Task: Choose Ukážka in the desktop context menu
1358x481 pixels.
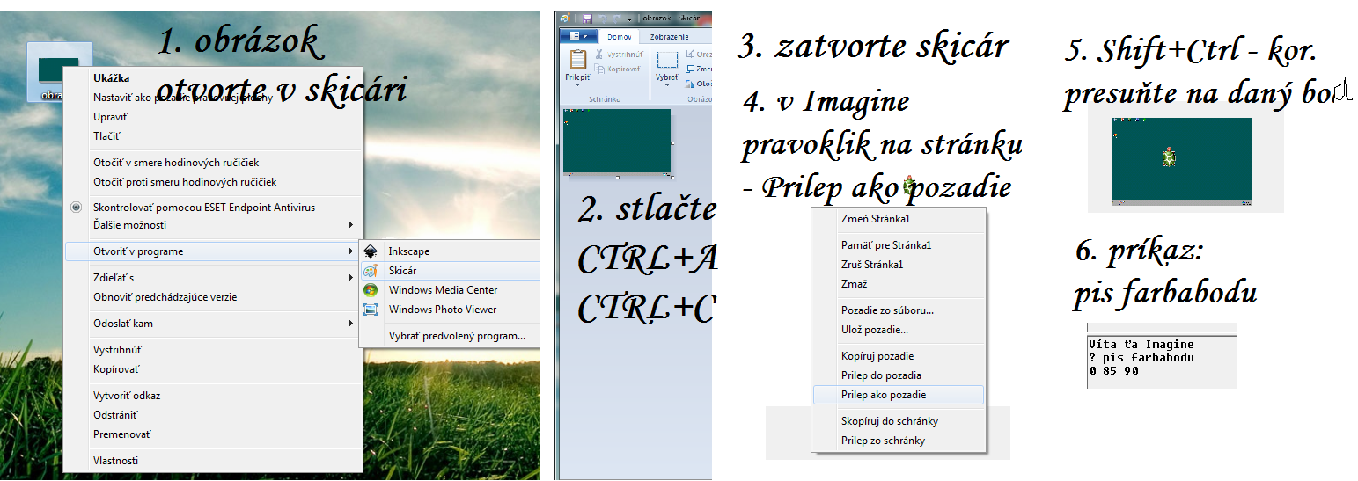Action: 111,77
